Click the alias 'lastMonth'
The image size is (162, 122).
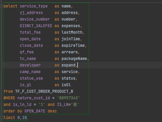[72, 32]
